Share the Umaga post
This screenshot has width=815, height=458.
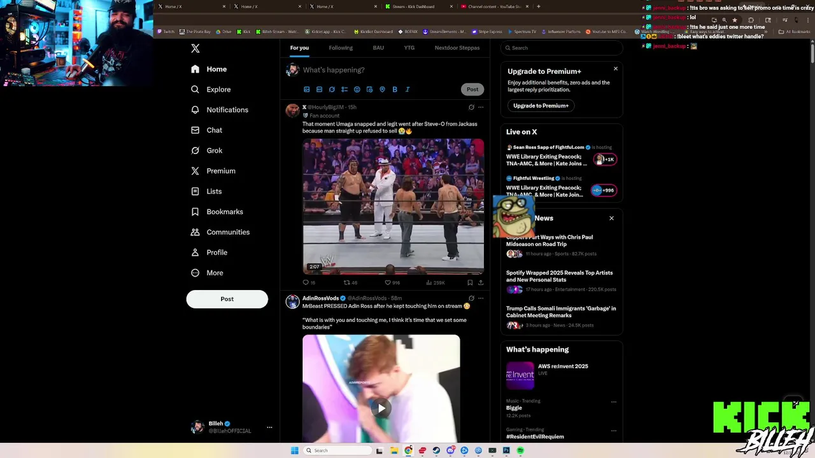tap(481, 282)
